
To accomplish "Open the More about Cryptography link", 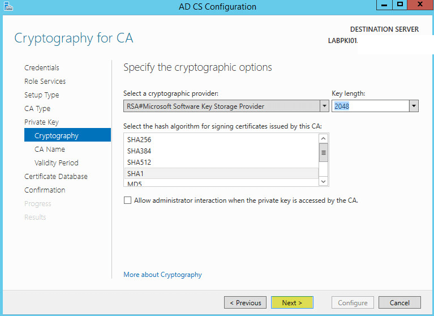I will (162, 275).
